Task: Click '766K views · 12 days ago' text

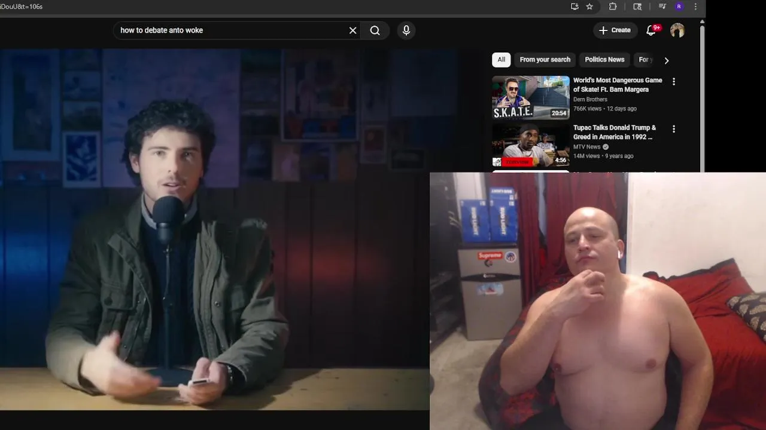Action: (x=605, y=109)
